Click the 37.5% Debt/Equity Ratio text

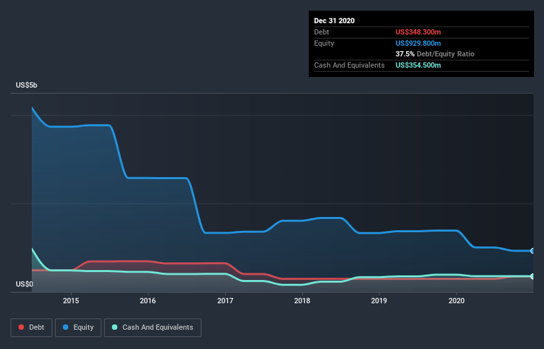click(435, 54)
